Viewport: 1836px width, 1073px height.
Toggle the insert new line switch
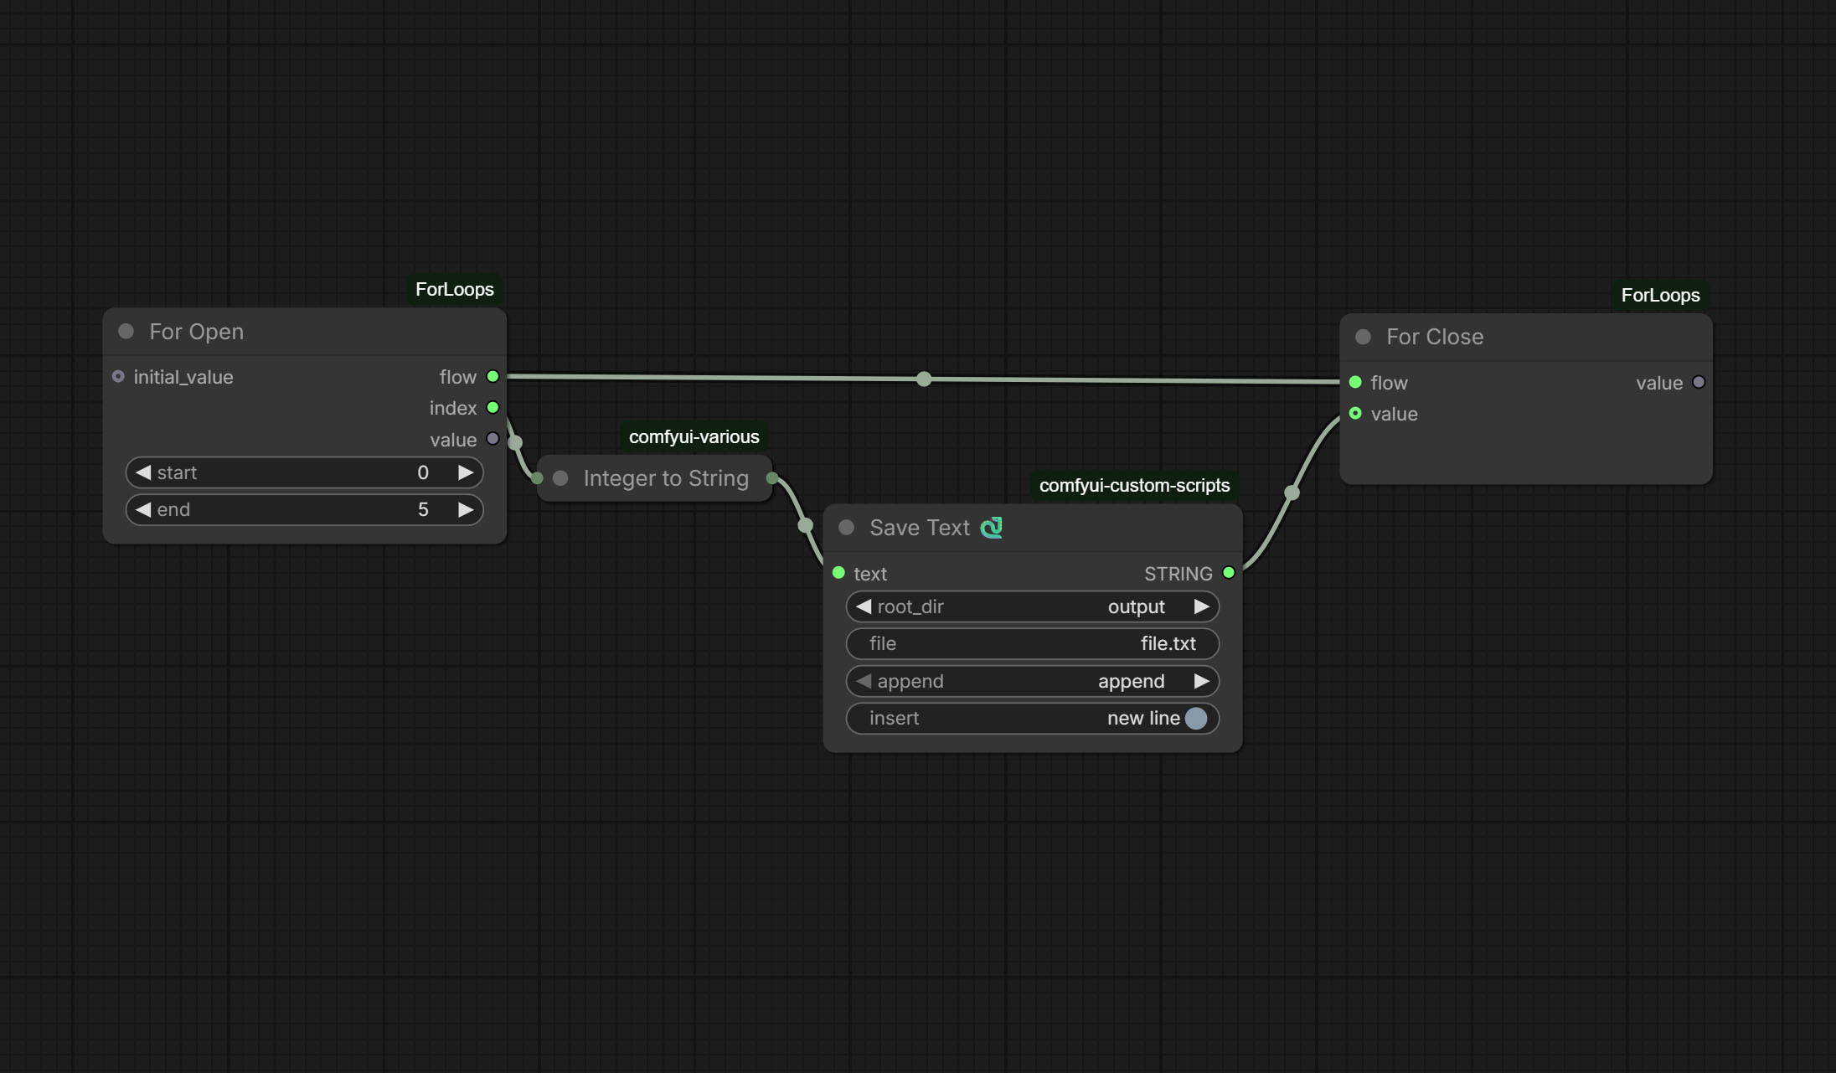point(1196,719)
